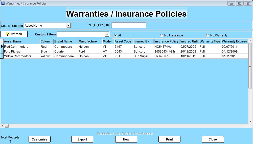Click the row pointer arrow beside Red Commodore
This screenshot has height=144, width=253.
tap(2, 46)
